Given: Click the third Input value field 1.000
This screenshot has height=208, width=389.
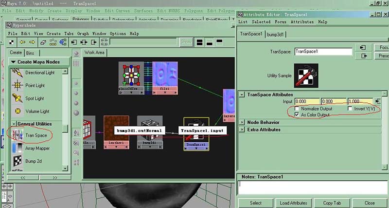Looking at the screenshot, I should point(360,101).
